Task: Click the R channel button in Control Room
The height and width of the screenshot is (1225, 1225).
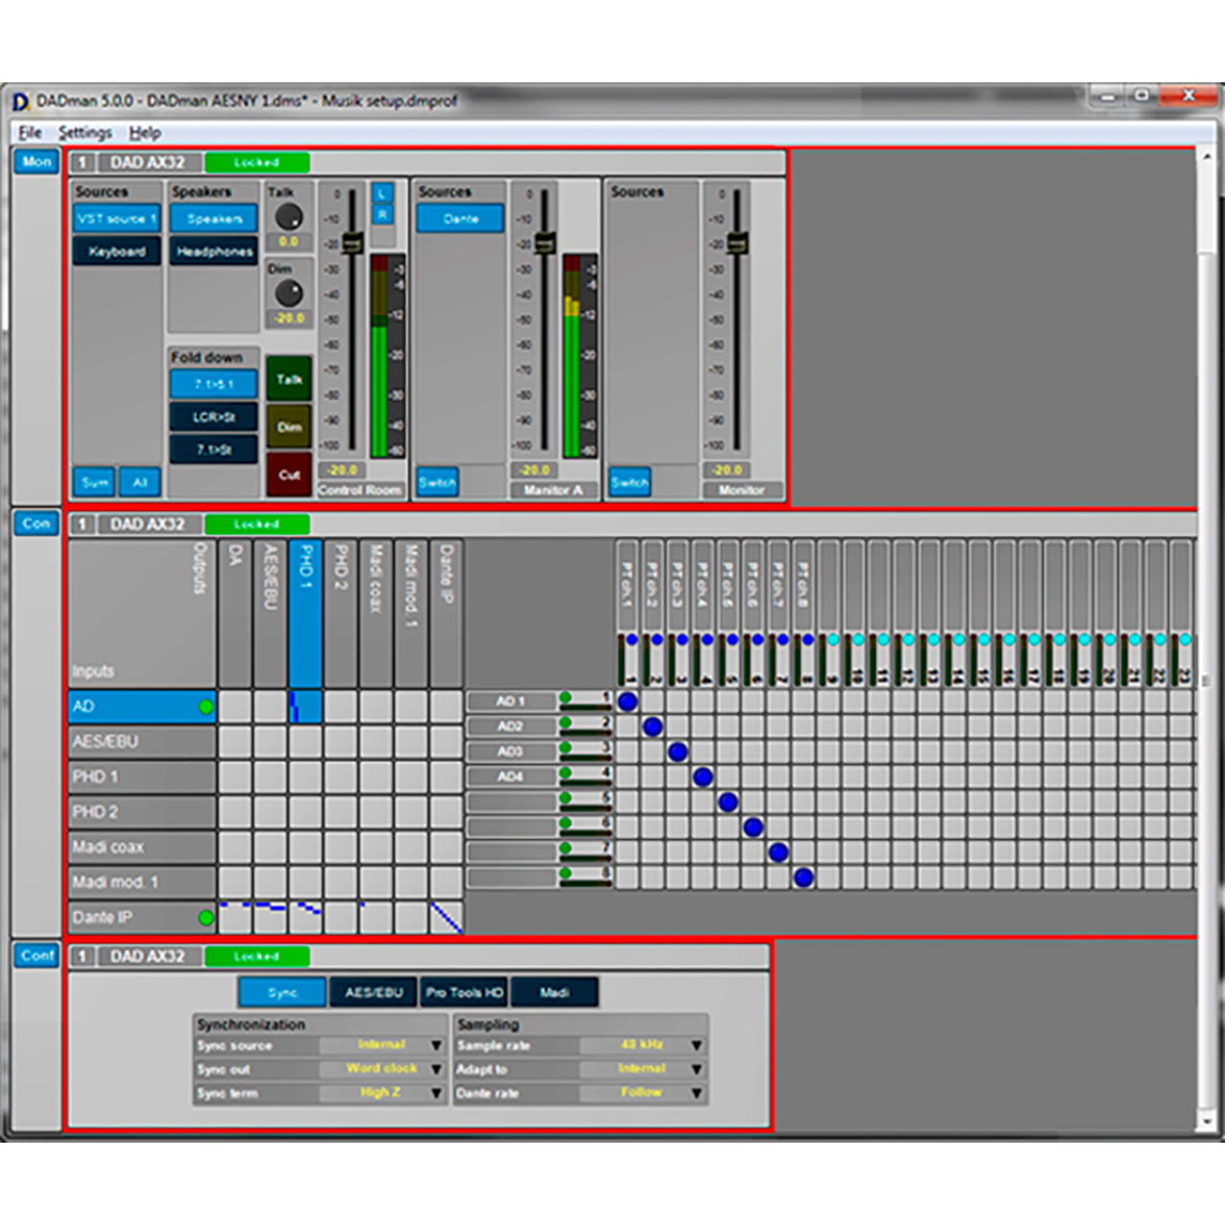Action: point(382,215)
